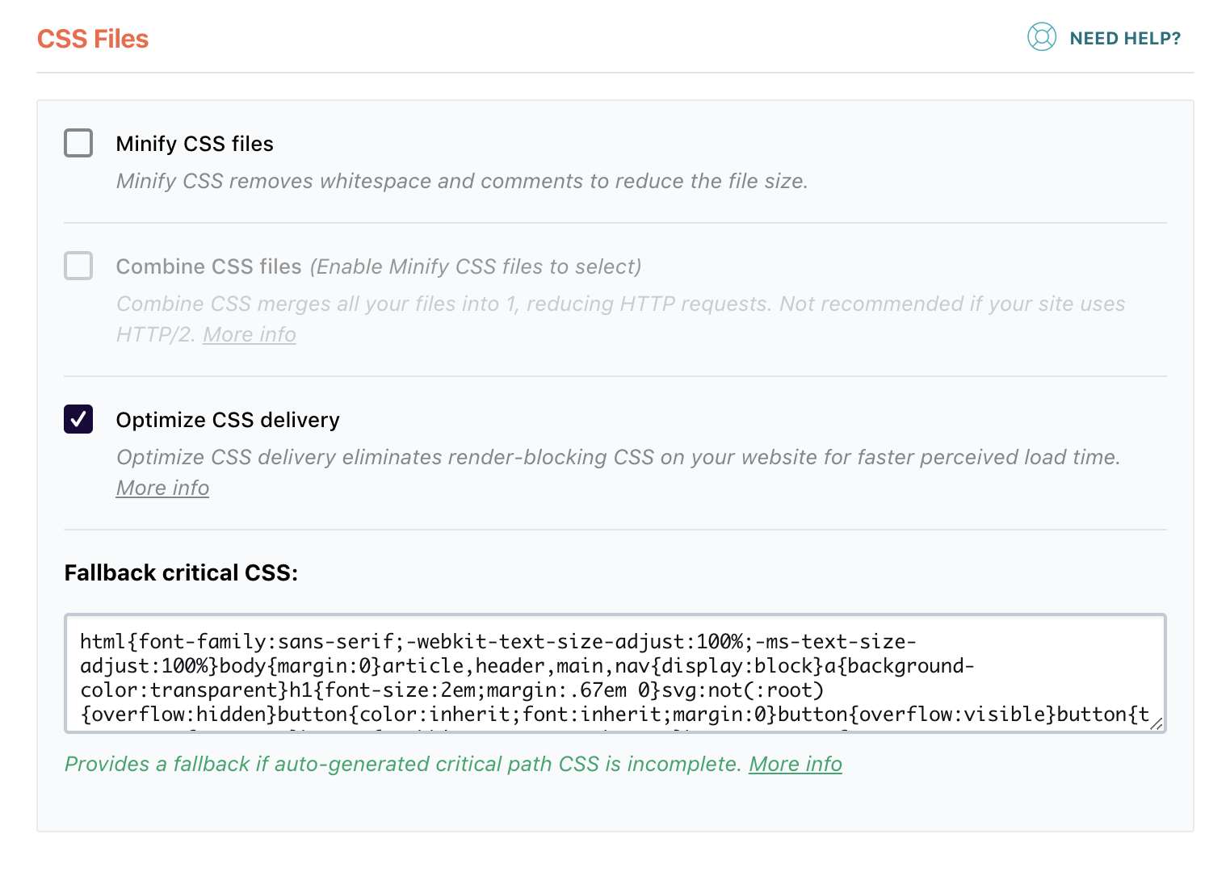Click the Optimize CSS delivery label
Screen dimensions: 1230x872
pos(228,420)
